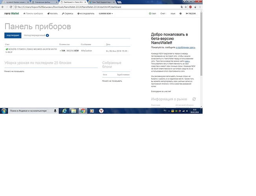Open the Chrome three-dot menu
The image size is (256, 196).
coord(200,7)
